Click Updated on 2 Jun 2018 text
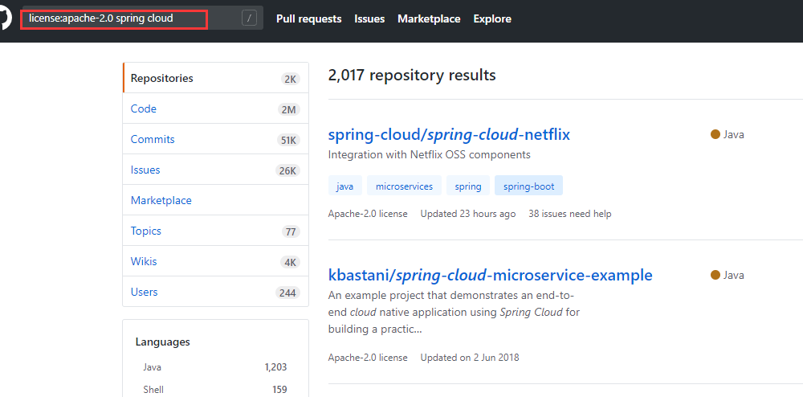This screenshot has width=803, height=397. 470,358
